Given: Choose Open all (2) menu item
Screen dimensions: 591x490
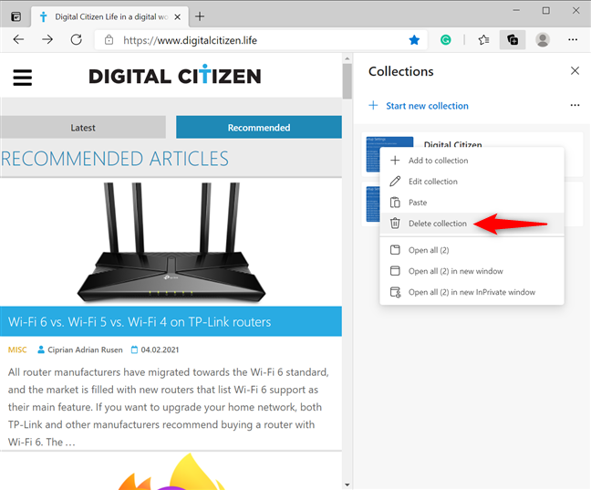Looking at the screenshot, I should click(472, 250).
